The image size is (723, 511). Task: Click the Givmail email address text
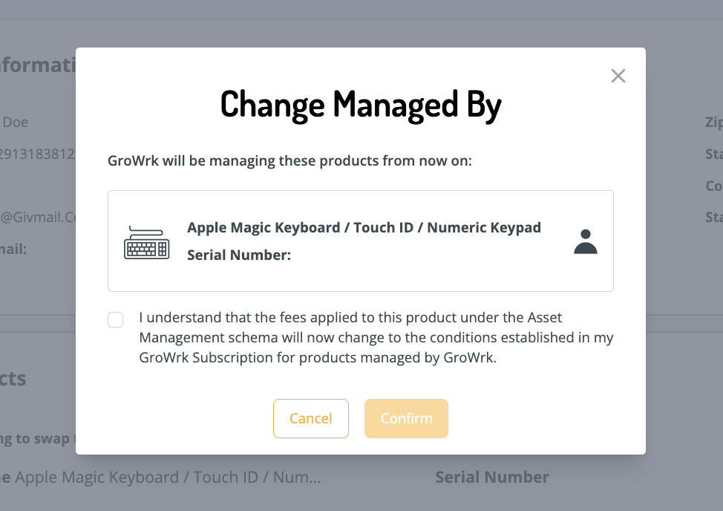37,218
